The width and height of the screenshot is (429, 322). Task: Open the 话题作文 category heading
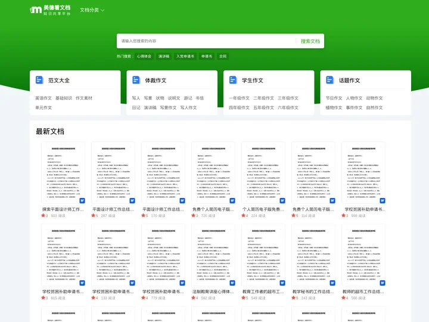[349, 80]
